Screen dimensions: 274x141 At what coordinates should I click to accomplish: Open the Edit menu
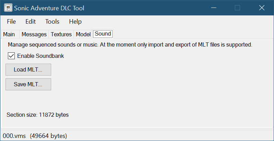(x=31, y=22)
